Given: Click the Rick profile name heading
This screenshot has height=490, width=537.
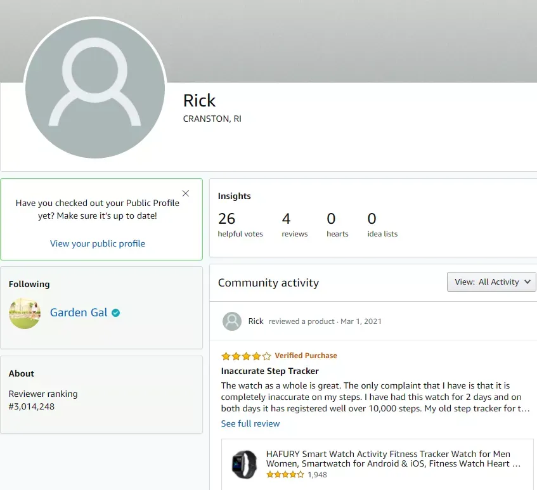Looking at the screenshot, I should click(199, 101).
